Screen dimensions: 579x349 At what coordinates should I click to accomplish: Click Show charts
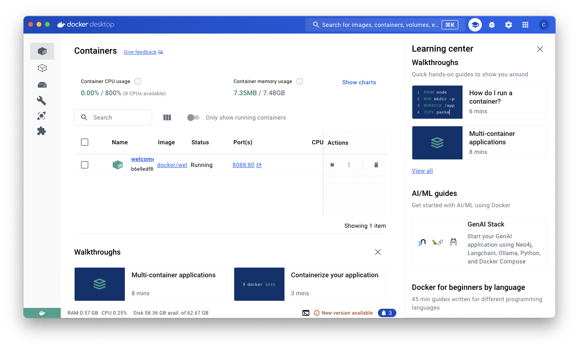pos(359,82)
